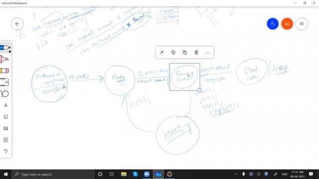This screenshot has width=319, height=179.
Task: Show hidden system tray icons
Action: point(236,175)
